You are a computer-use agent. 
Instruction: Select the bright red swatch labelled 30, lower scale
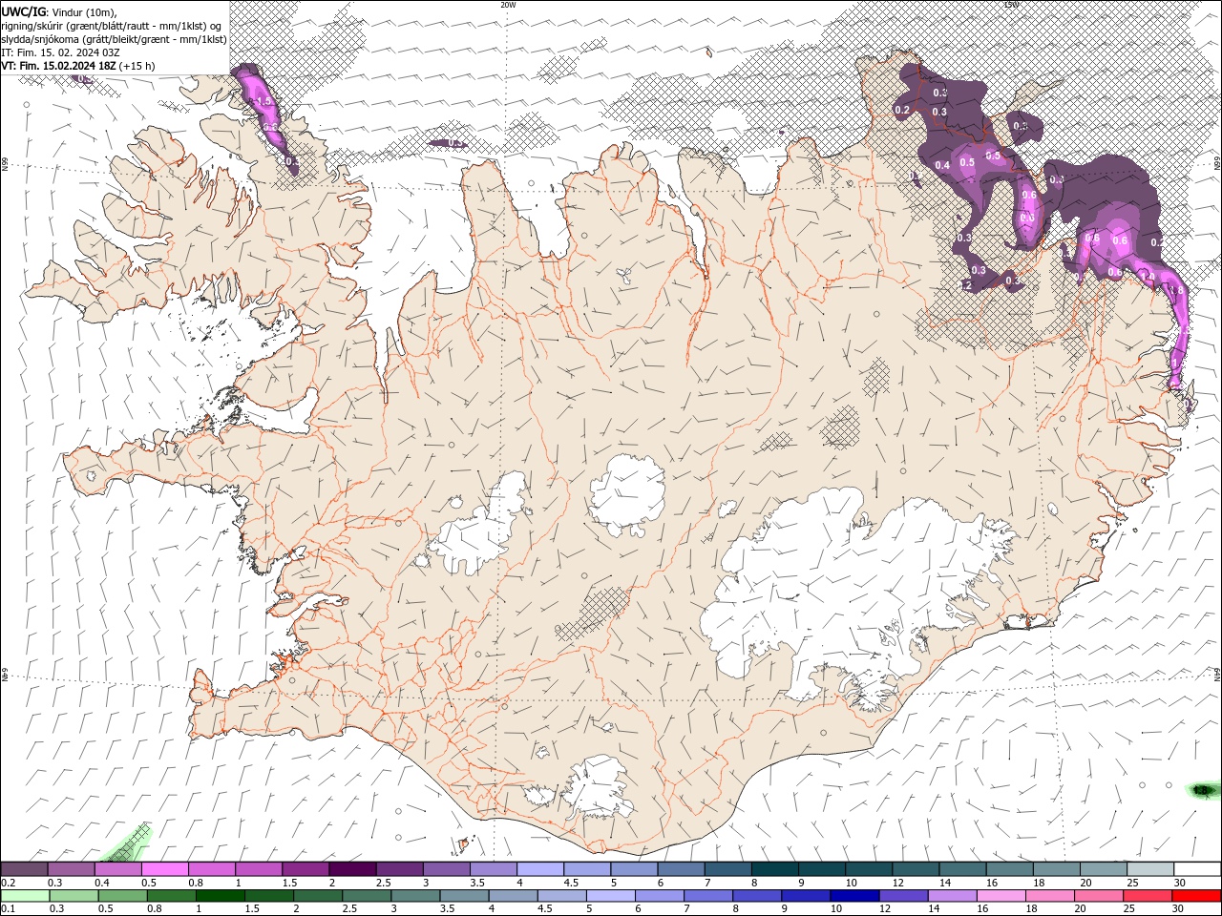1195,896
